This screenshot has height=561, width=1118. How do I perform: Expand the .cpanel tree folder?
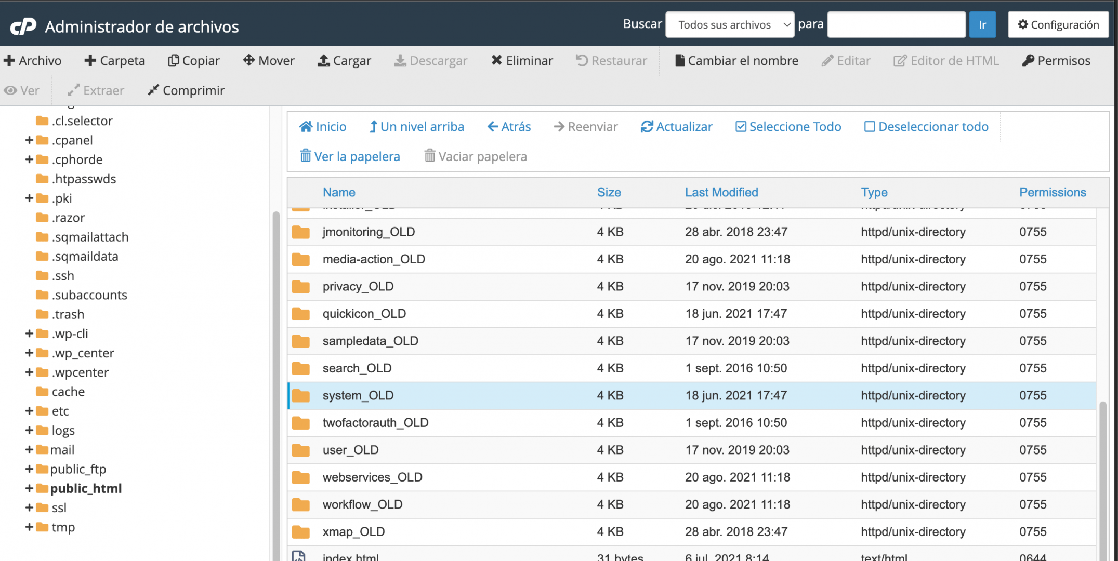click(x=29, y=140)
